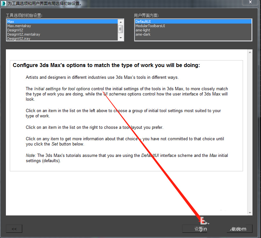Select Max.mentalray in tool settings list
This screenshot has height=238, width=261.
62,26
